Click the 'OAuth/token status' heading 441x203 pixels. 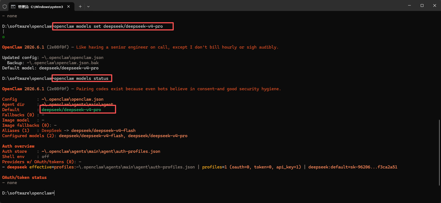pyautogui.click(x=24, y=177)
